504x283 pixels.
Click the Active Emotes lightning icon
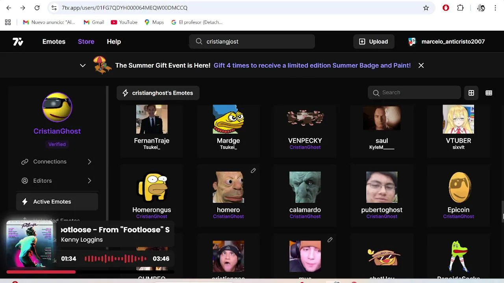pyautogui.click(x=25, y=202)
